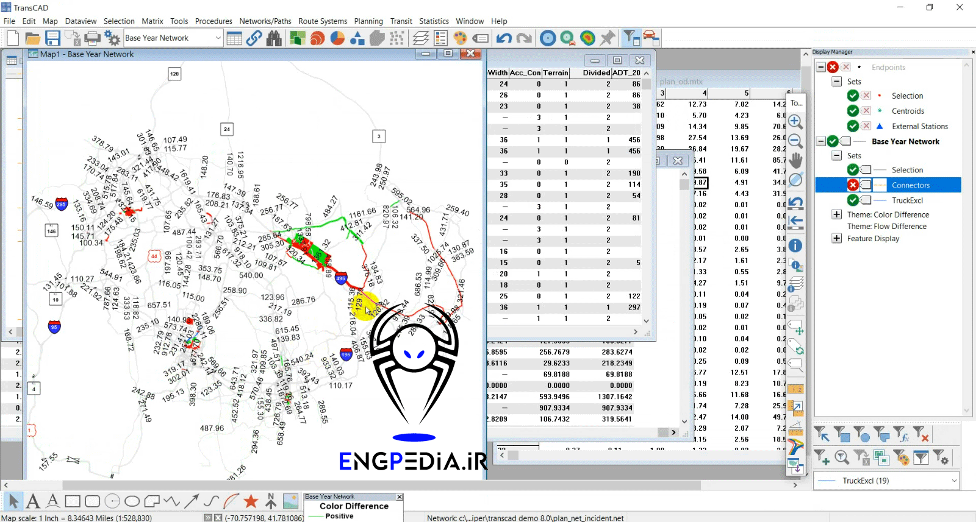Click the pushpin icon in toolbar
This screenshot has width=976, height=522.
[x=607, y=38]
